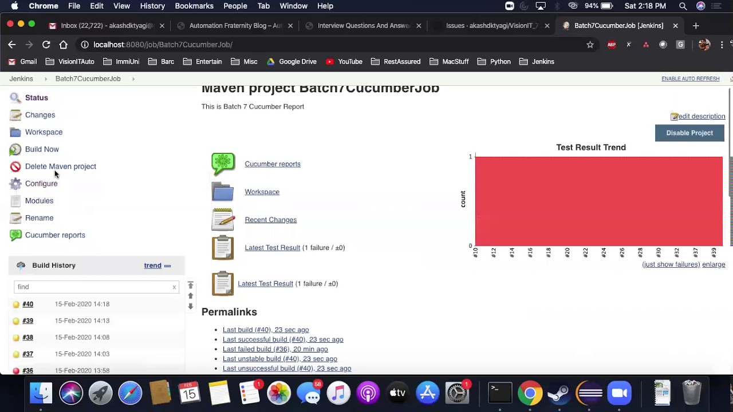Image resolution: width=733 pixels, height=412 pixels.
Task: Open Last successful build (#40) permalink
Action: tap(283, 339)
